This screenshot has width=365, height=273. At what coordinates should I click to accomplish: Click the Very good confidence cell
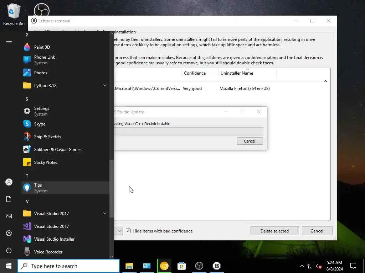pyautogui.click(x=192, y=89)
